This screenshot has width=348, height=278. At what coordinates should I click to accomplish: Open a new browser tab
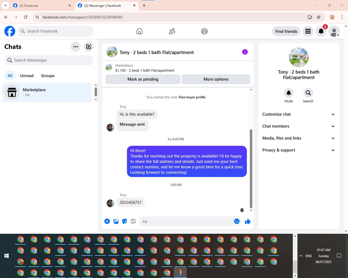coord(144,5)
